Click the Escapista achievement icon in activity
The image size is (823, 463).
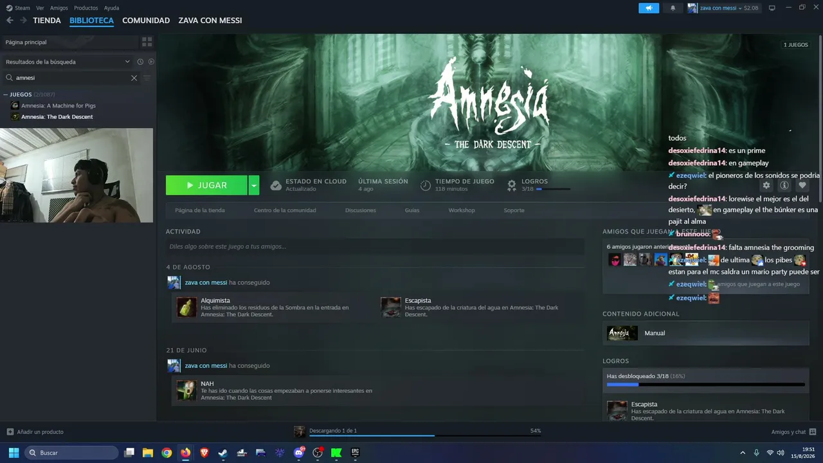391,307
